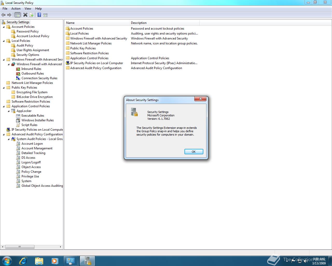Collapse Advanced Audit Policy Configuration tree node

4,134
